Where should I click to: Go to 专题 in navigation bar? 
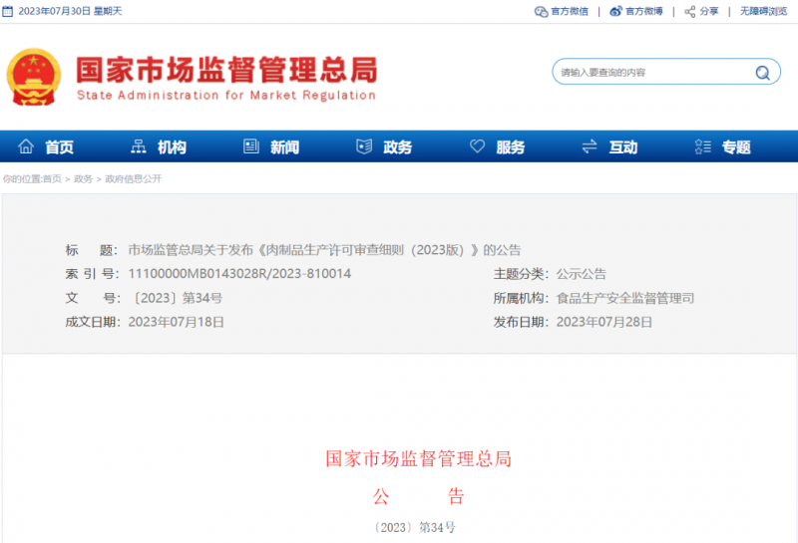pyautogui.click(x=736, y=146)
